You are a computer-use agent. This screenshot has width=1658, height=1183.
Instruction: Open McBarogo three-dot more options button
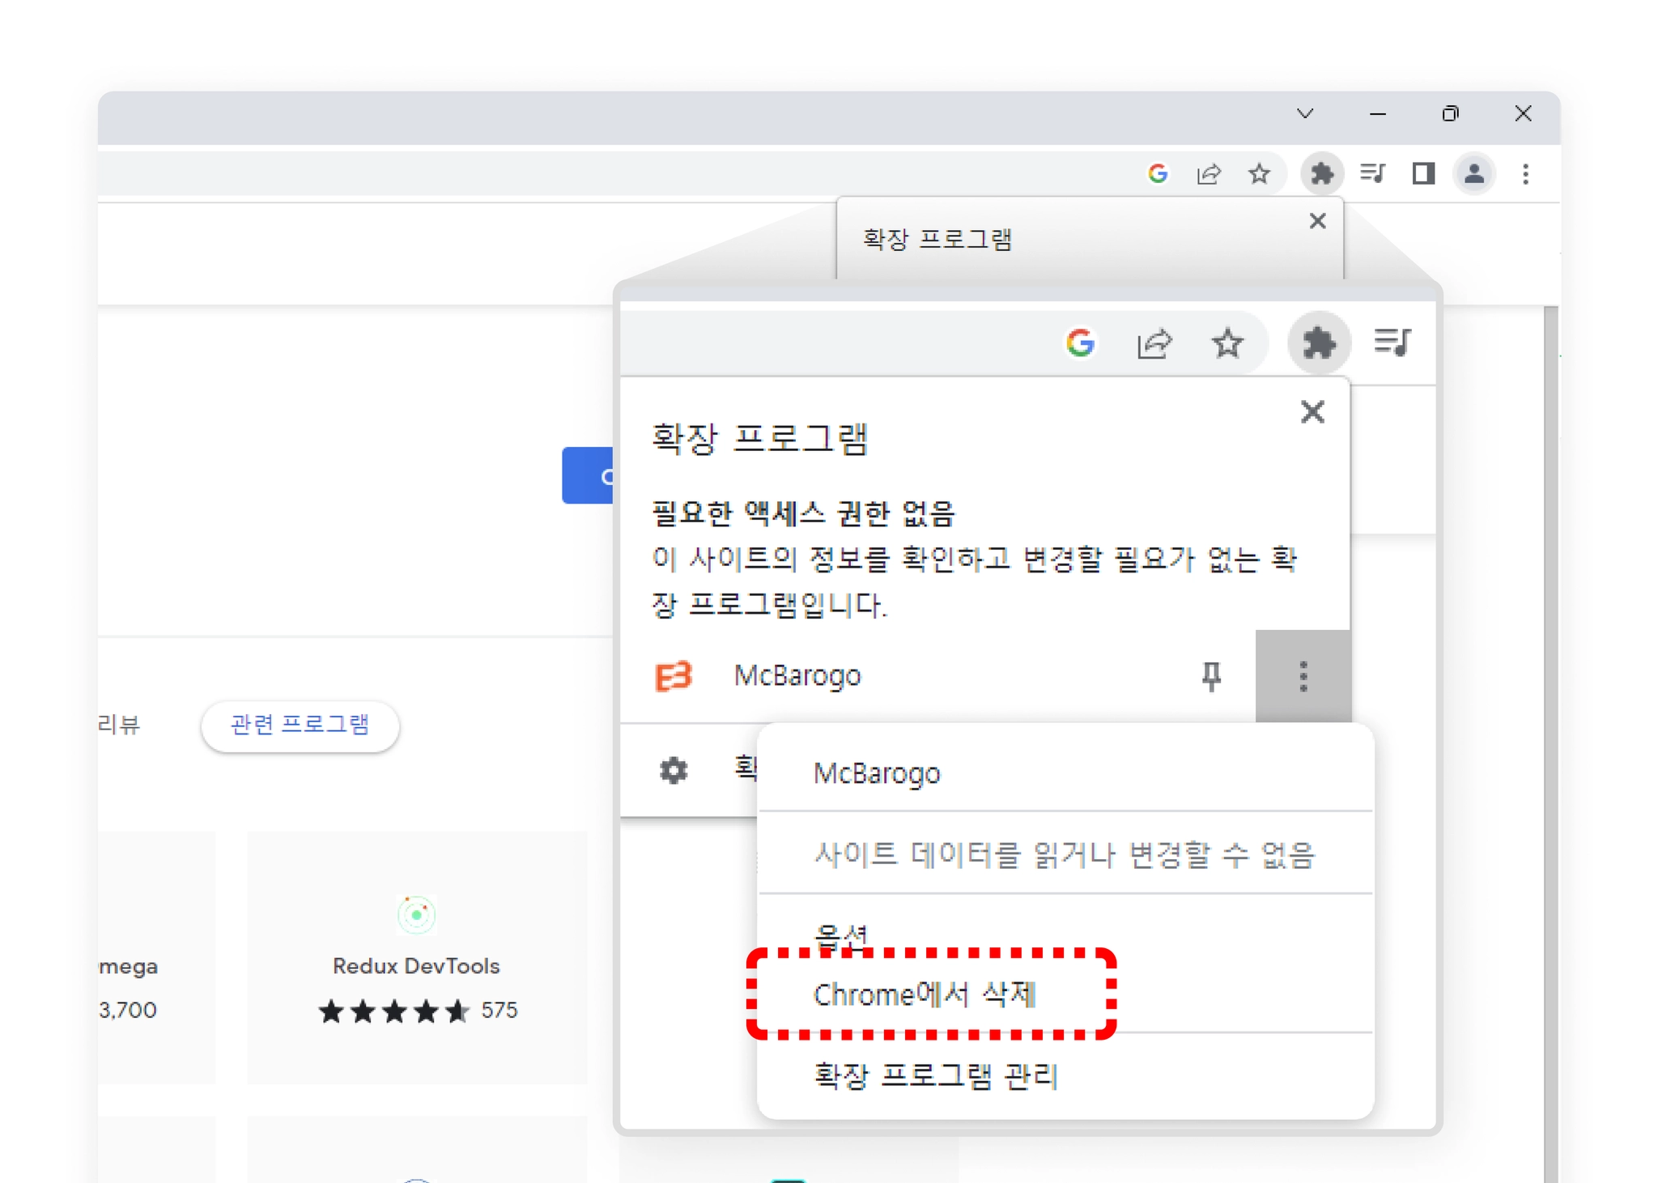click(x=1303, y=675)
